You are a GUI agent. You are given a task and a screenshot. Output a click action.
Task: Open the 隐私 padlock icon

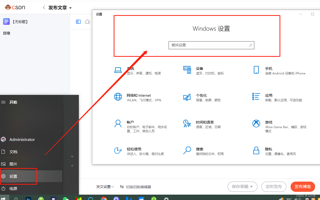pyautogui.click(x=256, y=151)
